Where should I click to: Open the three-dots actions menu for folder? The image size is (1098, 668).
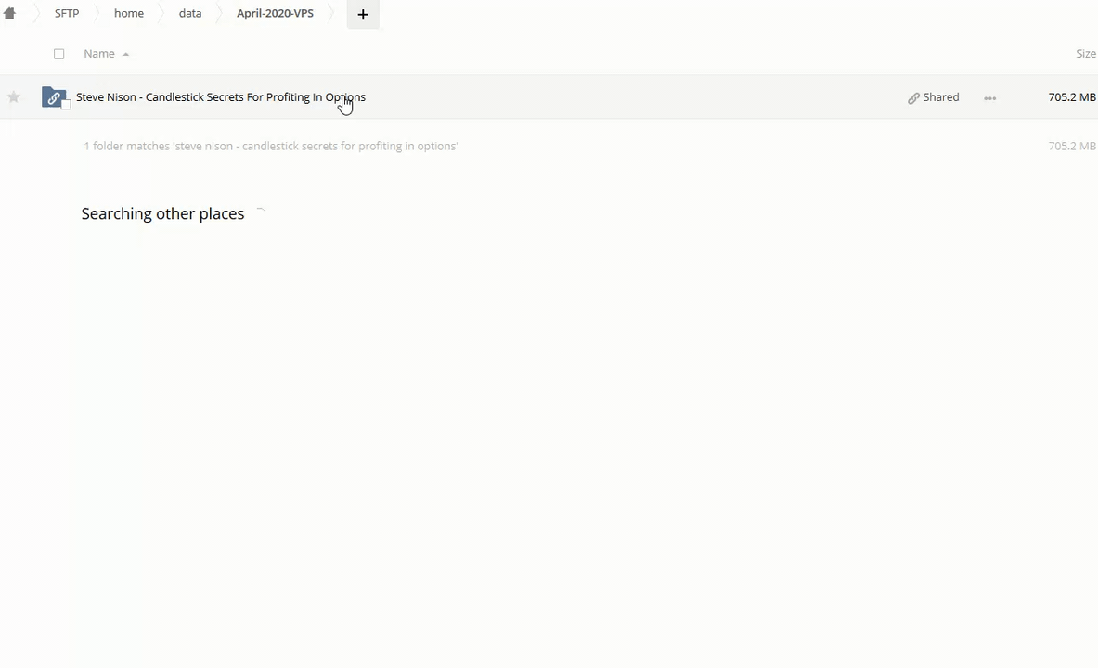[989, 97]
